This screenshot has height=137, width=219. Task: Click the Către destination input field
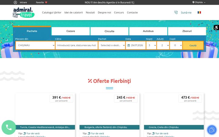pyautogui.click(x=77, y=45)
